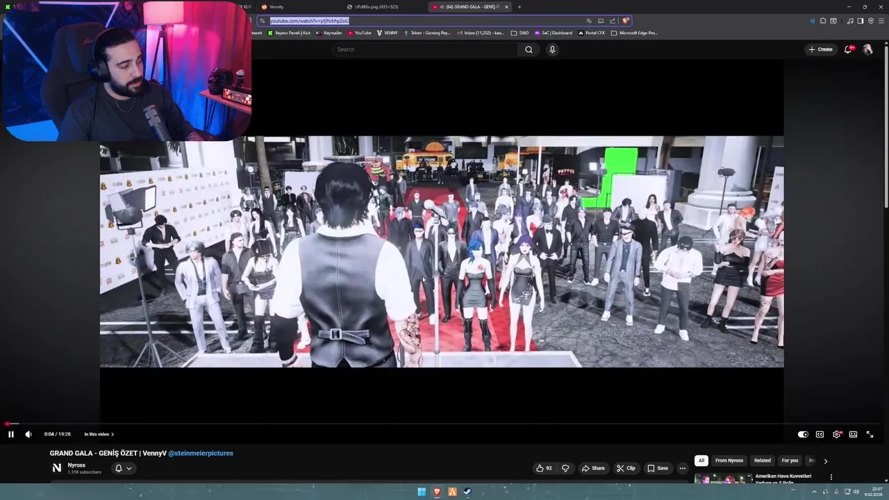Open Steam from the taskbar
Screen dimensions: 889x500
click(x=467, y=492)
